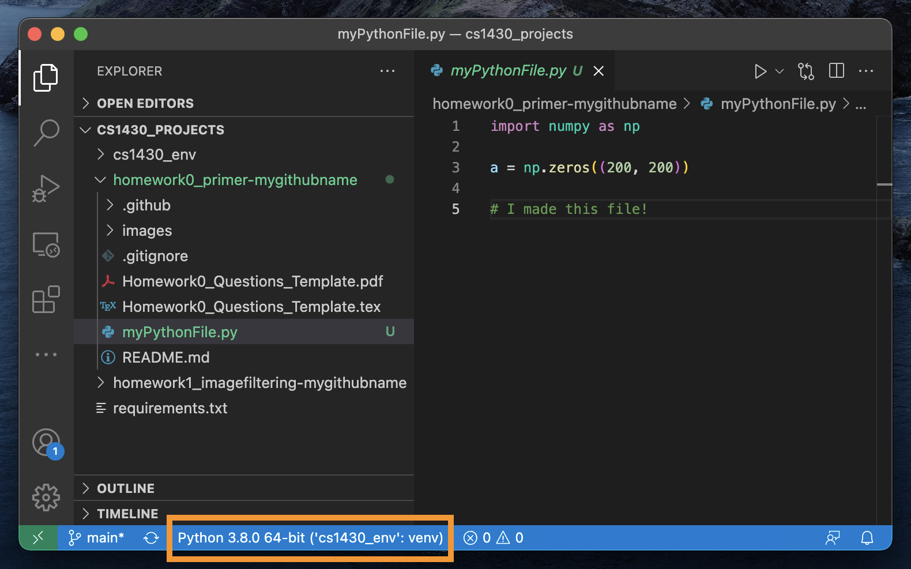This screenshot has height=569, width=911.
Task: Collapse the homework0_primer-mygithubname folder
Action: 235,180
